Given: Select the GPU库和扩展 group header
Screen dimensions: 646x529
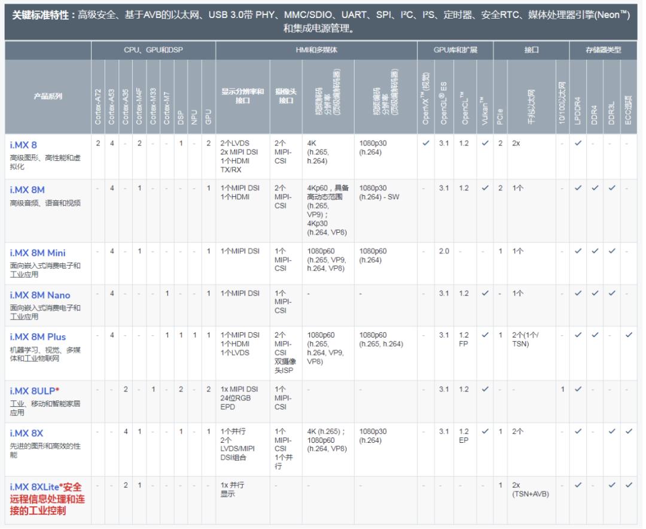Looking at the screenshot, I should [455, 50].
